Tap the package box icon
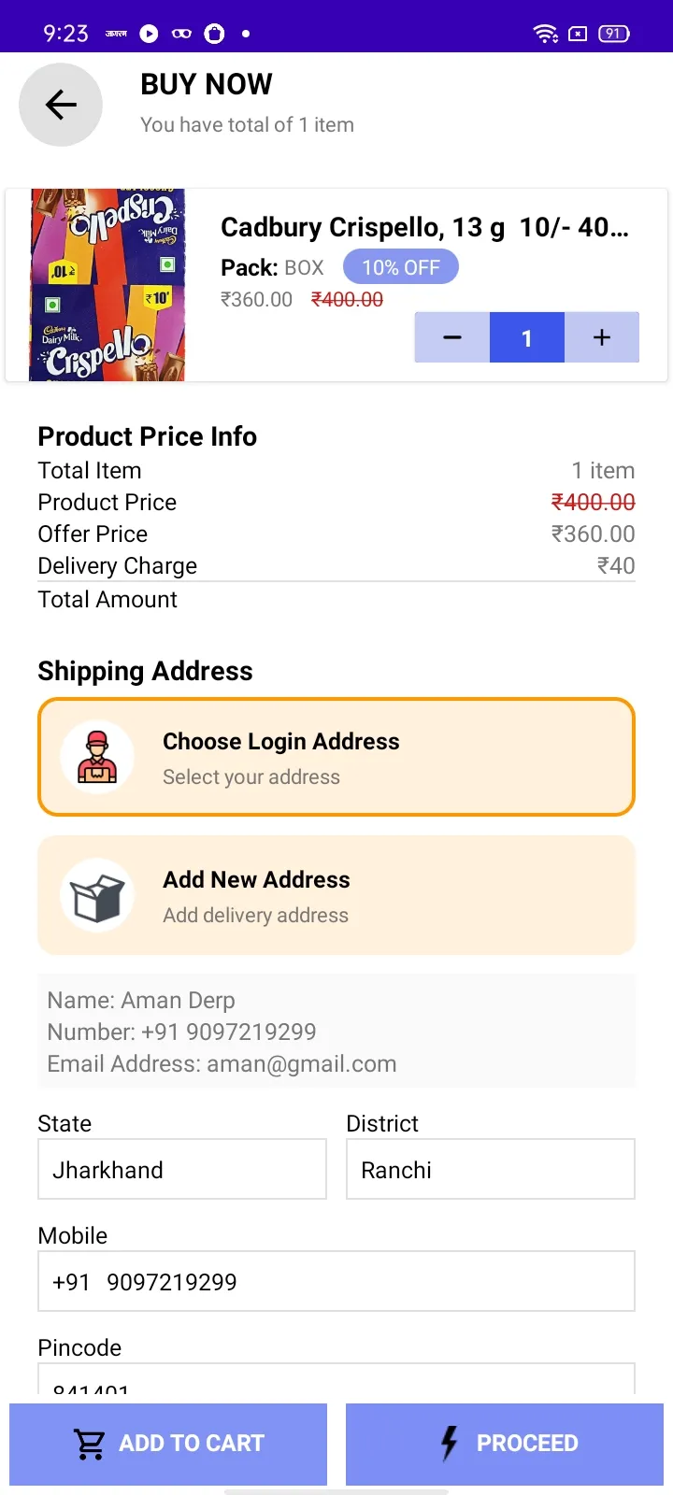 click(97, 895)
